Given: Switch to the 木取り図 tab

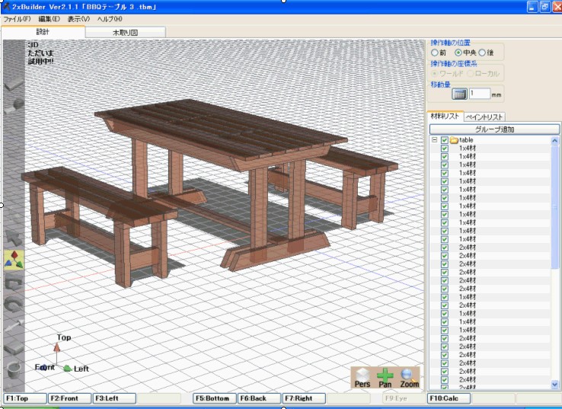Looking at the screenshot, I should pos(125,33).
